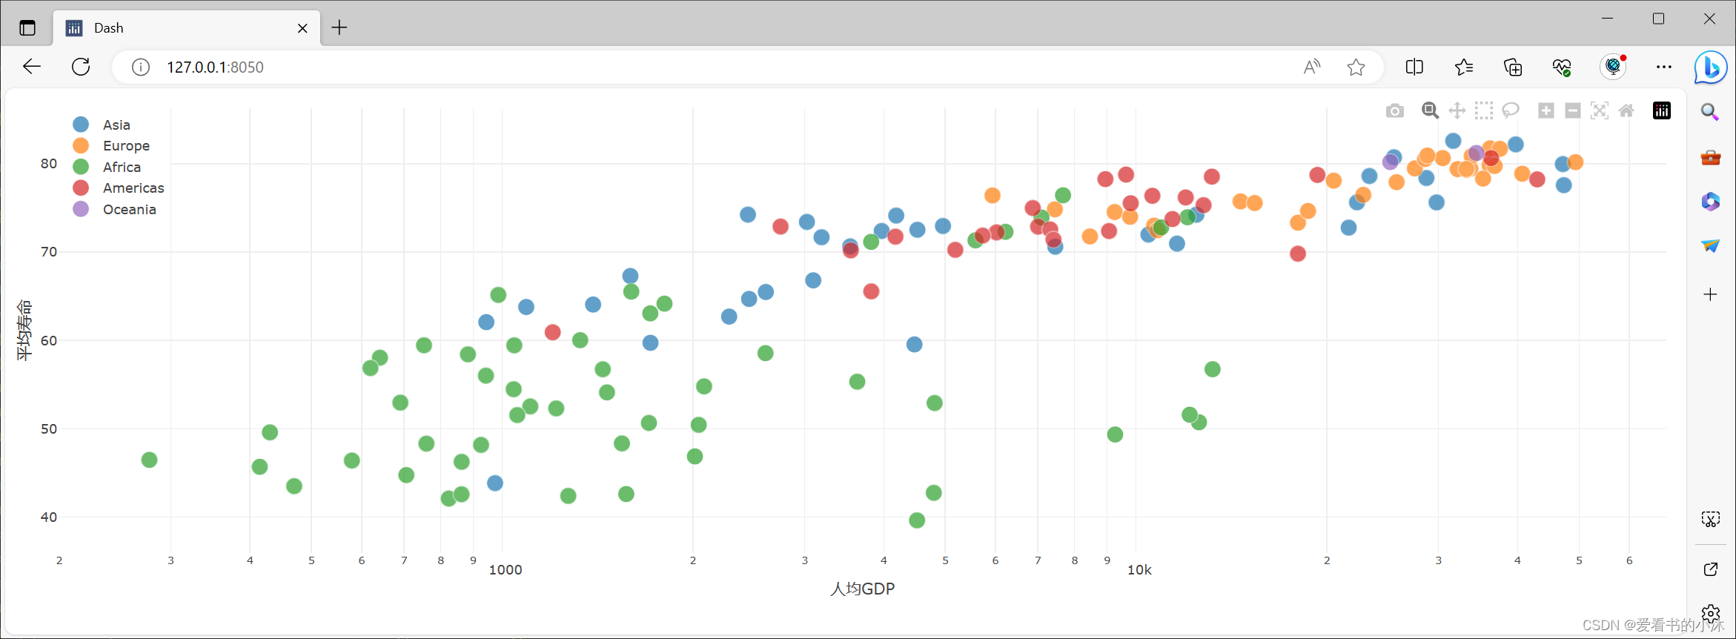The height and width of the screenshot is (639, 1736).
Task: Open Tab actions menu
Action: coord(27,28)
